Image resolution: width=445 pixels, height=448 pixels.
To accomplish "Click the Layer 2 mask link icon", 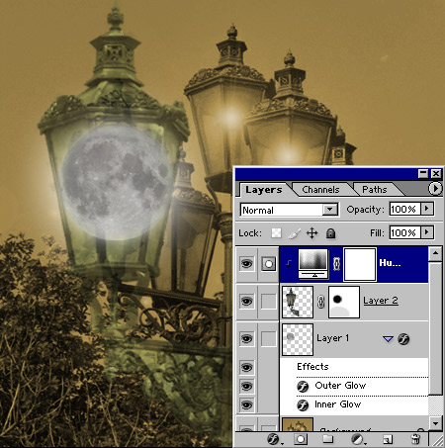I will (320, 302).
